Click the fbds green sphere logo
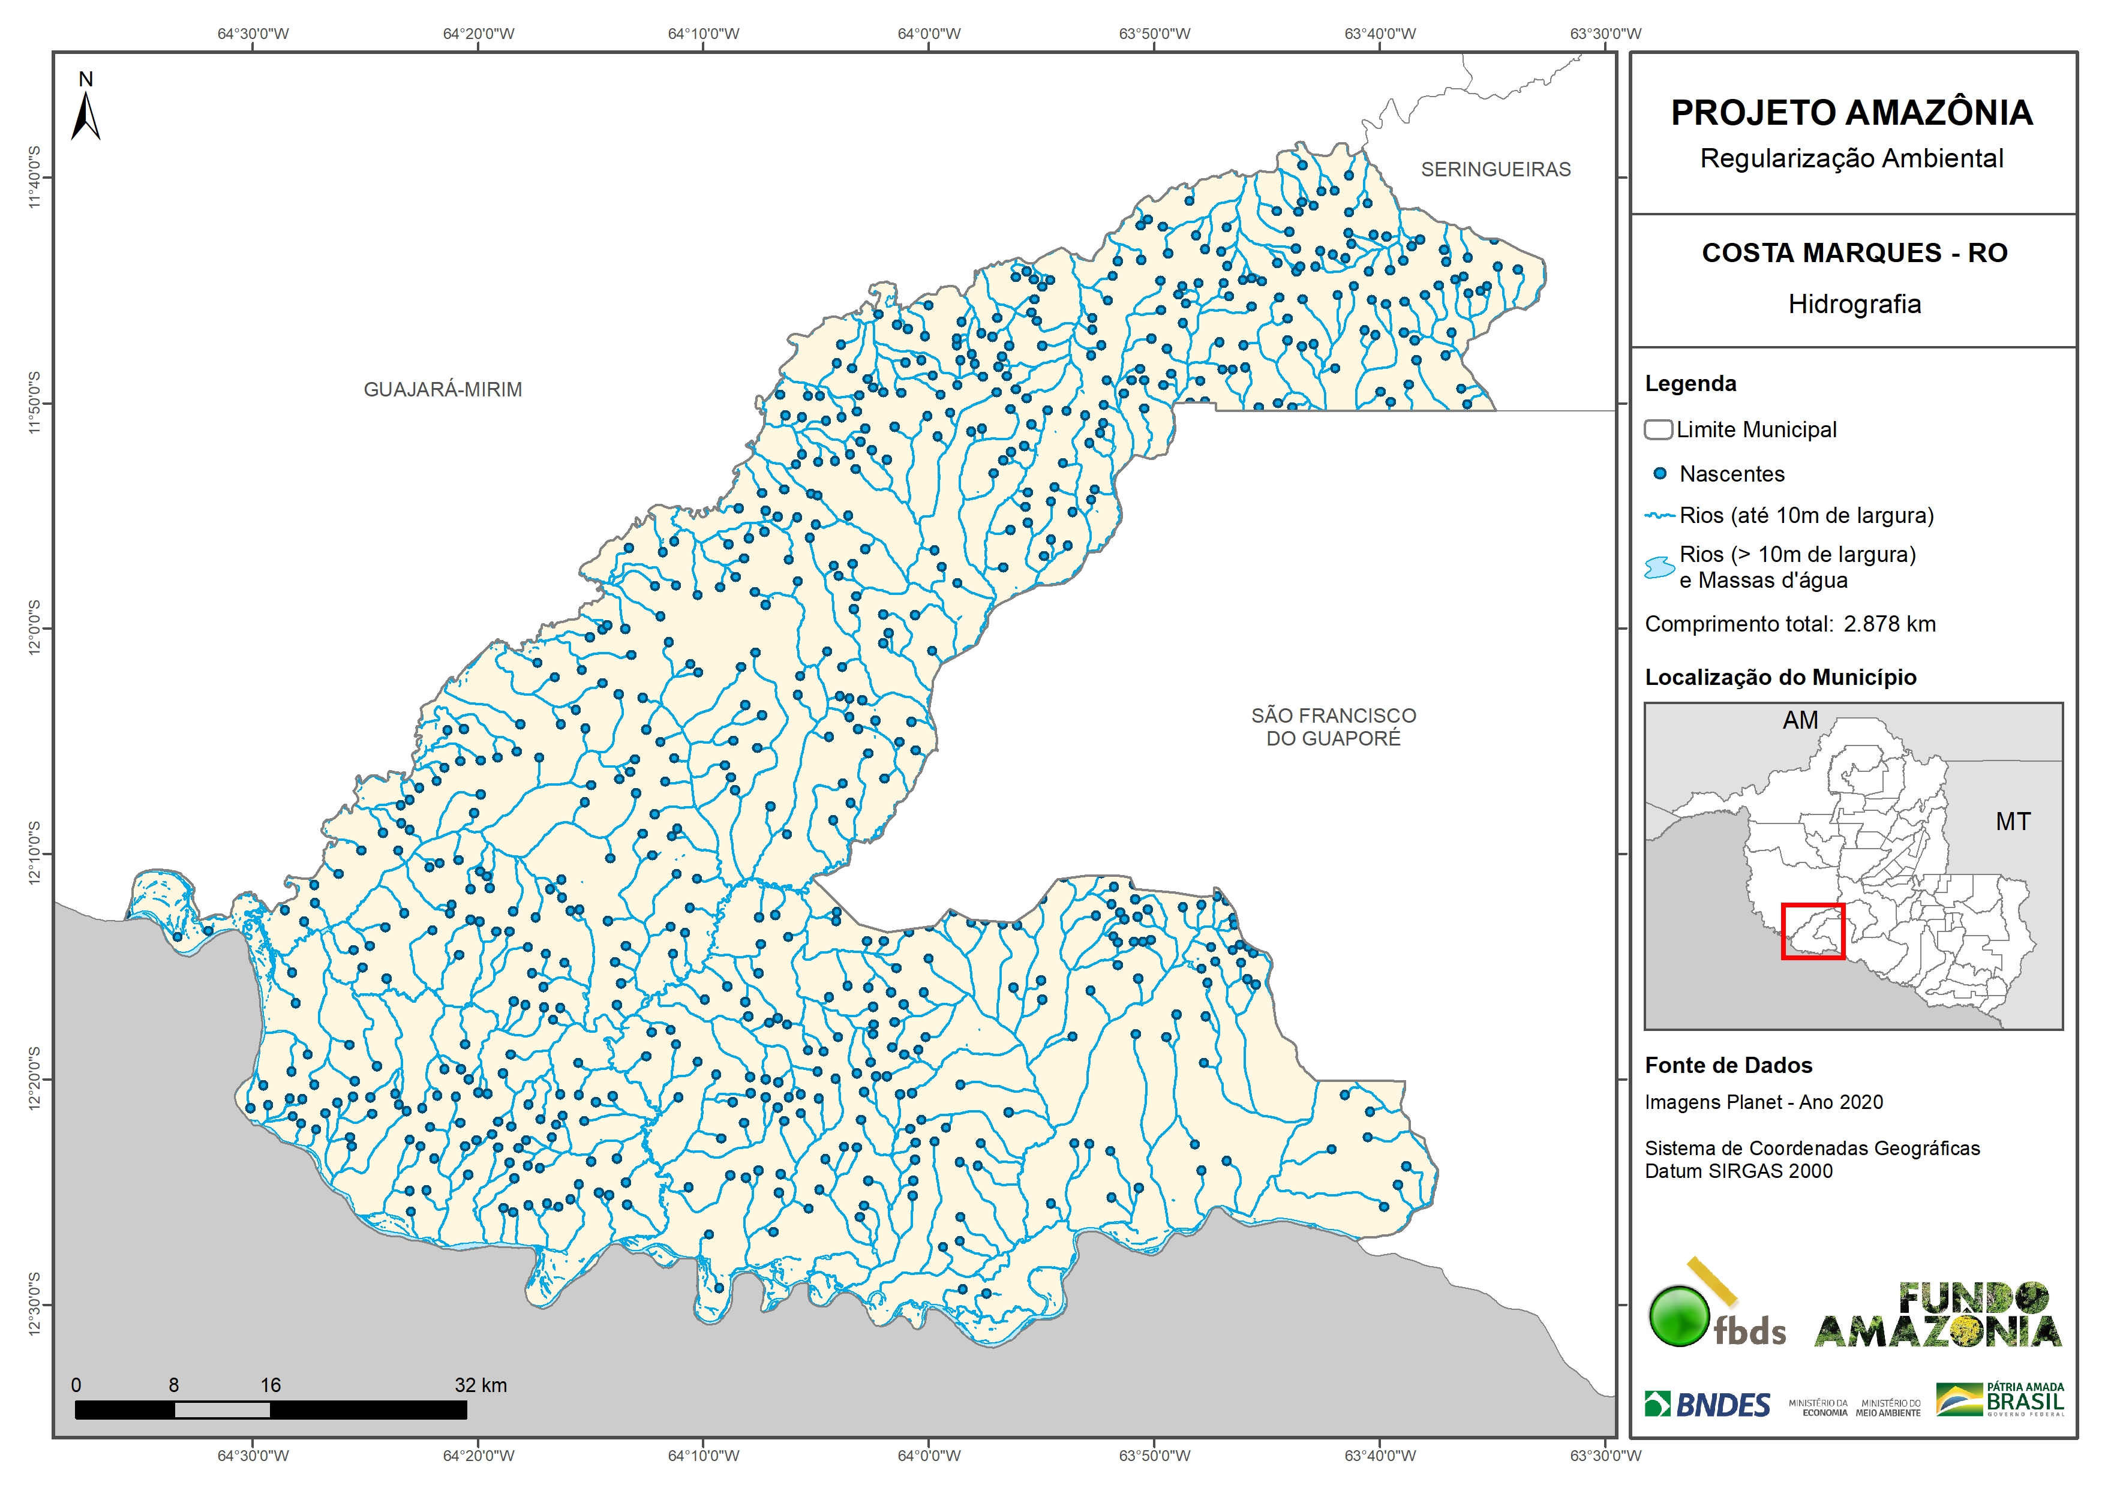 [x=1680, y=1316]
